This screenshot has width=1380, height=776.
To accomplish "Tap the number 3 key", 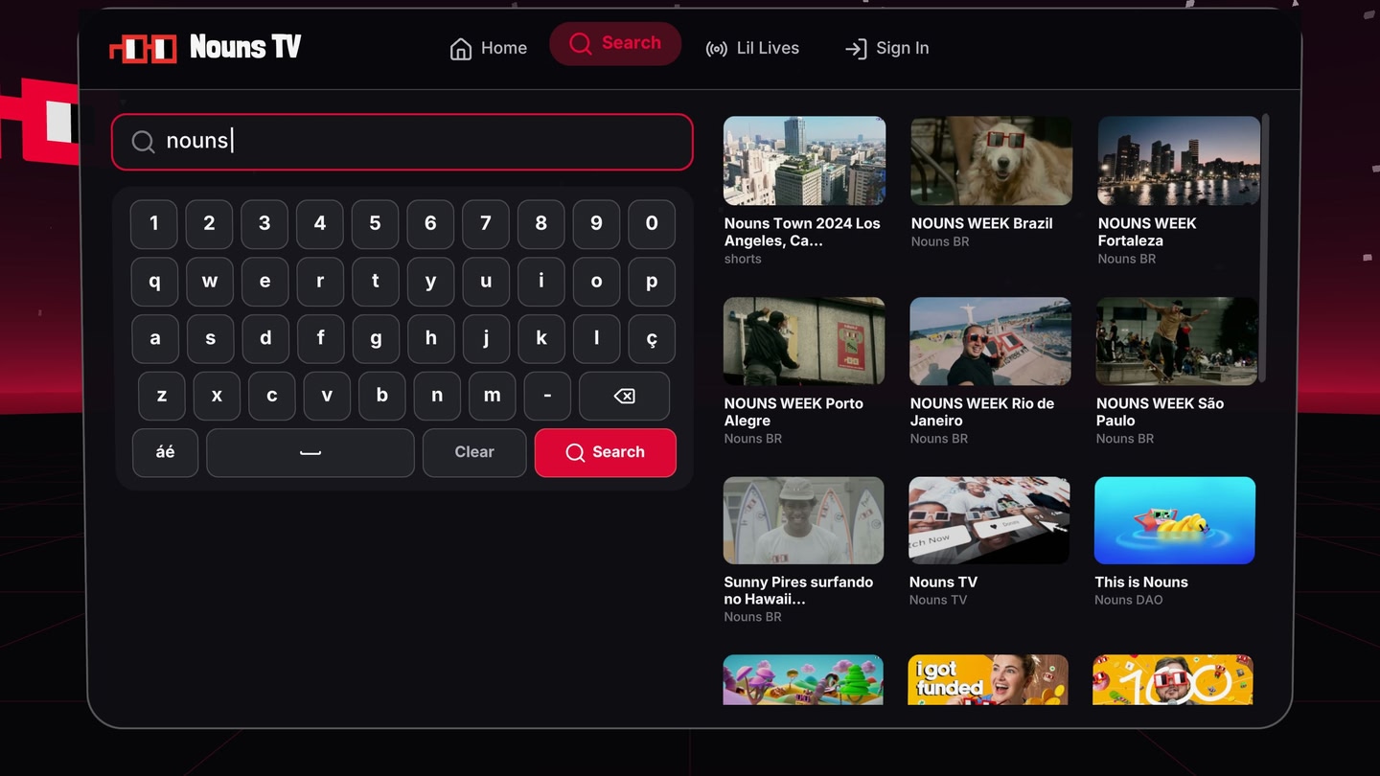I will pos(264,224).
